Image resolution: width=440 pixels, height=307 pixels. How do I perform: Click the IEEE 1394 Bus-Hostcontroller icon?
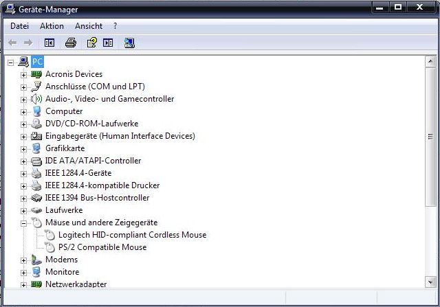36,198
